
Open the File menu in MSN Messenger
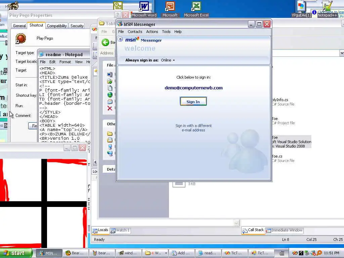(x=121, y=32)
